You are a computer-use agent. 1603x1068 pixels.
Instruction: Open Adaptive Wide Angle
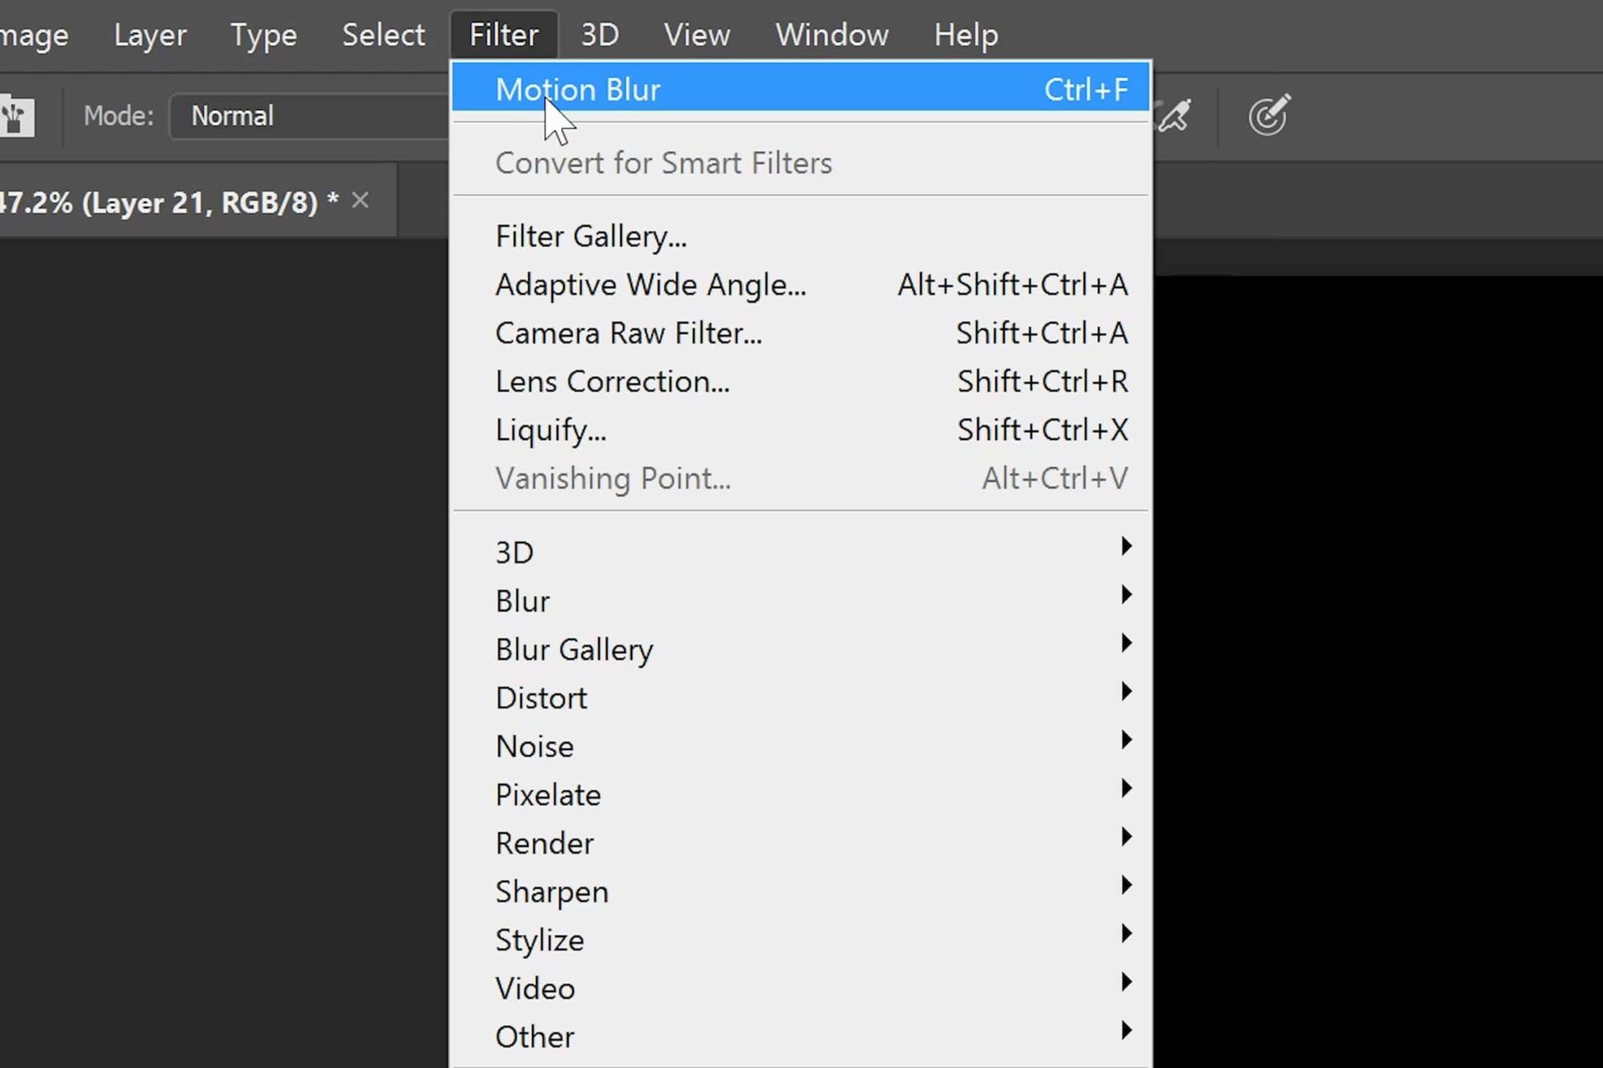pos(652,284)
